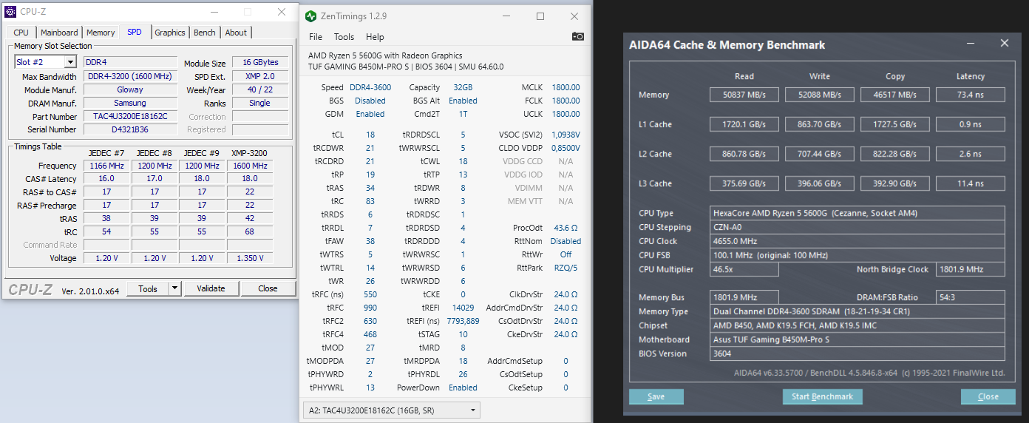Image resolution: width=1029 pixels, height=423 pixels.
Task: Switch to the Bench tab
Action: pyautogui.click(x=205, y=33)
